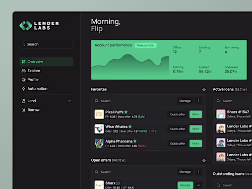Focus the sidebar Search field
This screenshot has height=189, width=252.
[x=46, y=44]
